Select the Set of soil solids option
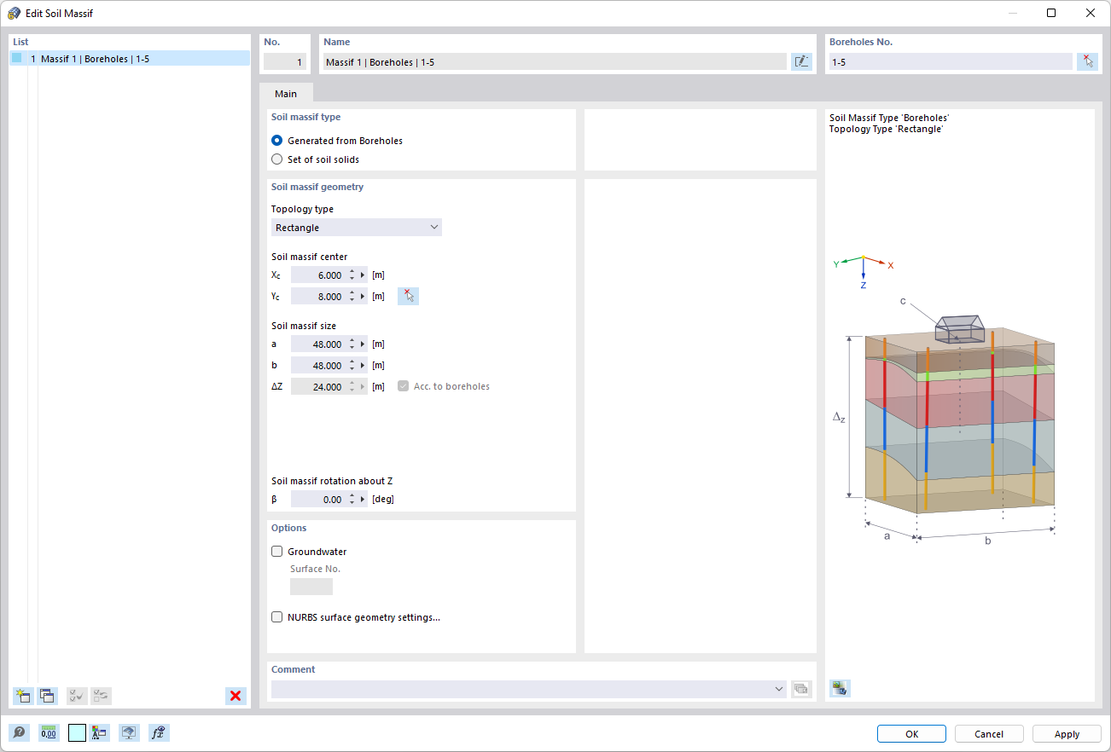Viewport: 1111px width, 752px height. coord(276,159)
